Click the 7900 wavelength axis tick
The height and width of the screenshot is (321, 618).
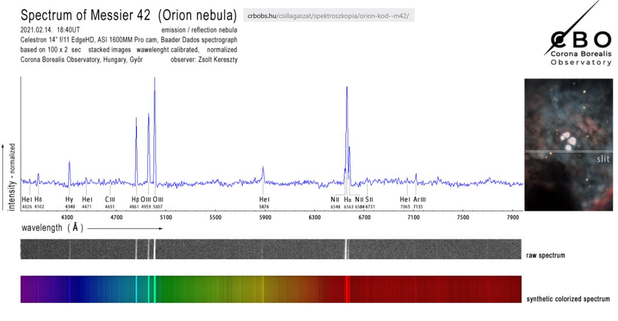pyautogui.click(x=512, y=218)
